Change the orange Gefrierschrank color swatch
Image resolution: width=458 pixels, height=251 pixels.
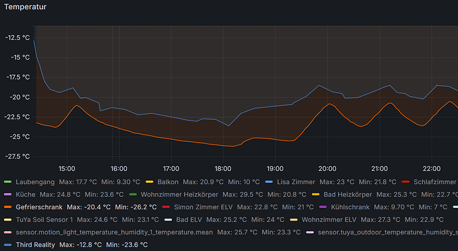(8, 207)
